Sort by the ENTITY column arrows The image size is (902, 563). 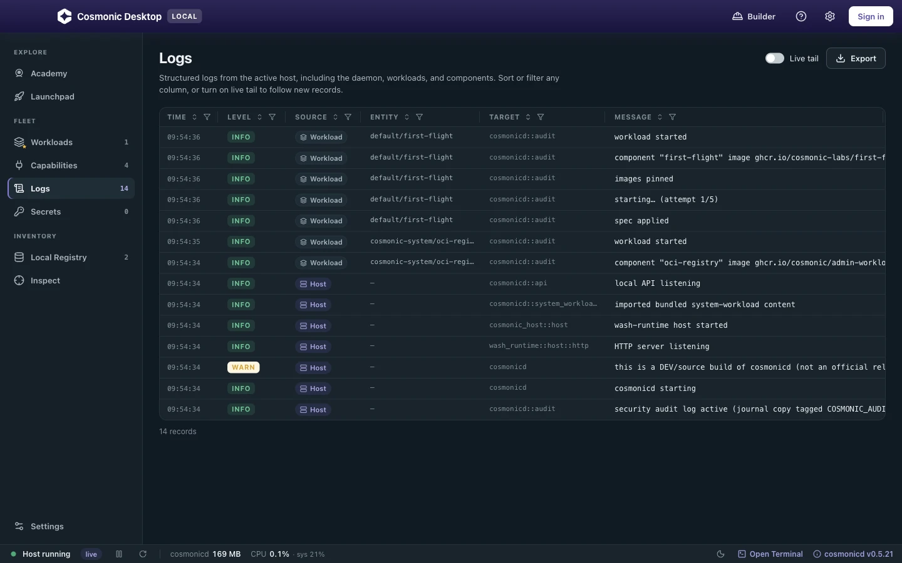407,117
